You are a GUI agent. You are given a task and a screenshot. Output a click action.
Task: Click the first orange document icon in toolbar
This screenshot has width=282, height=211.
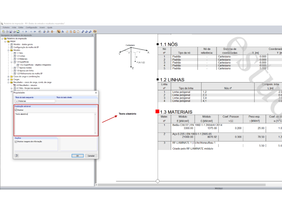click(67, 31)
